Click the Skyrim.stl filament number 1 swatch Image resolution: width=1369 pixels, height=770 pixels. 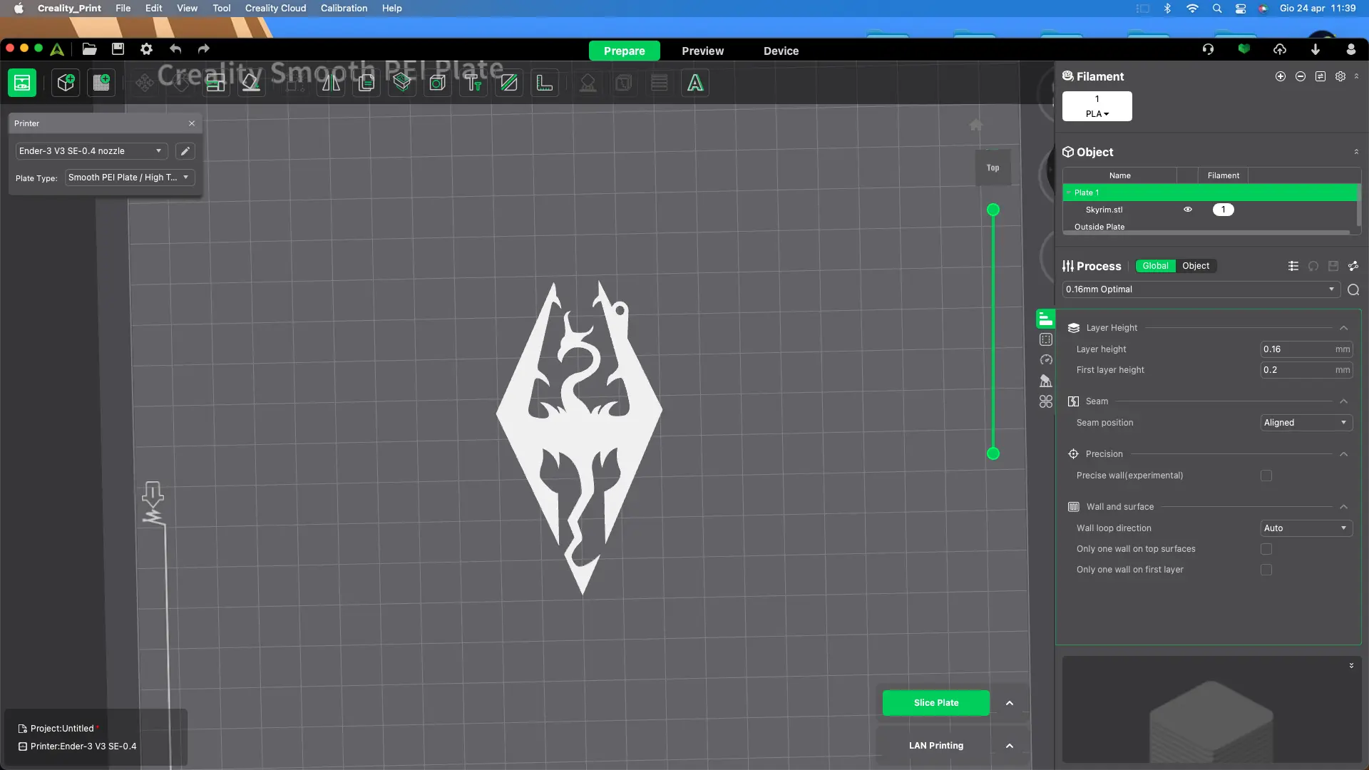[x=1223, y=210]
